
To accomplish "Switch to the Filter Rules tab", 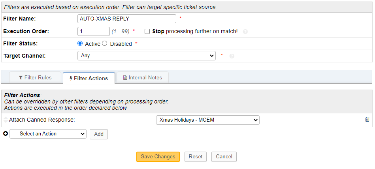I will point(35,78).
